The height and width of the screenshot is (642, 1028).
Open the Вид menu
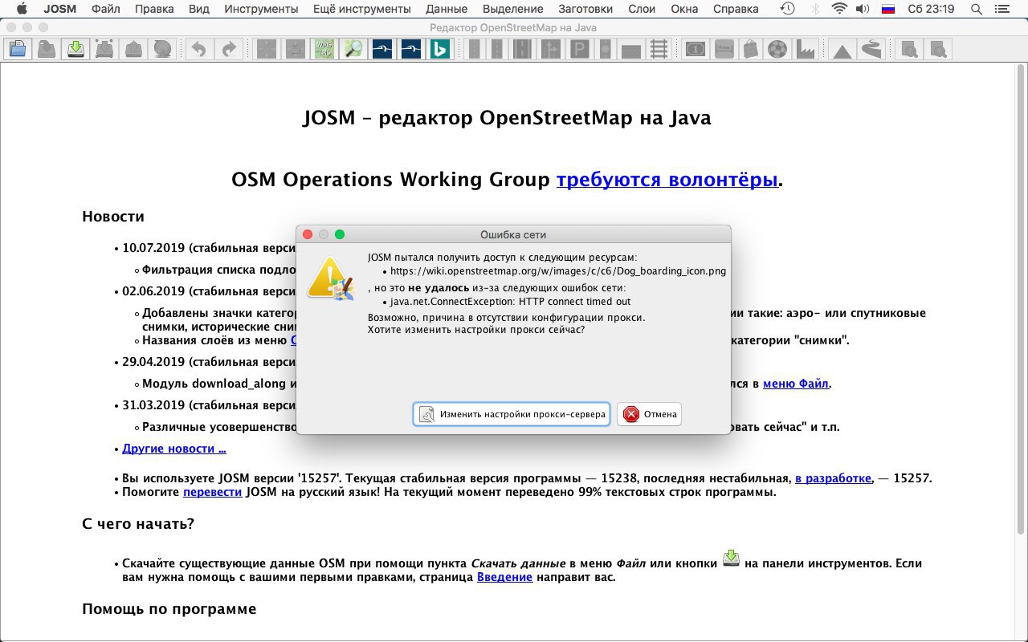[x=199, y=9]
